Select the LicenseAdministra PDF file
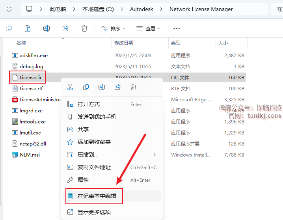 pyautogui.click(x=40, y=100)
